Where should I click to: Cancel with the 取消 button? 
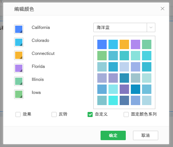146,135
